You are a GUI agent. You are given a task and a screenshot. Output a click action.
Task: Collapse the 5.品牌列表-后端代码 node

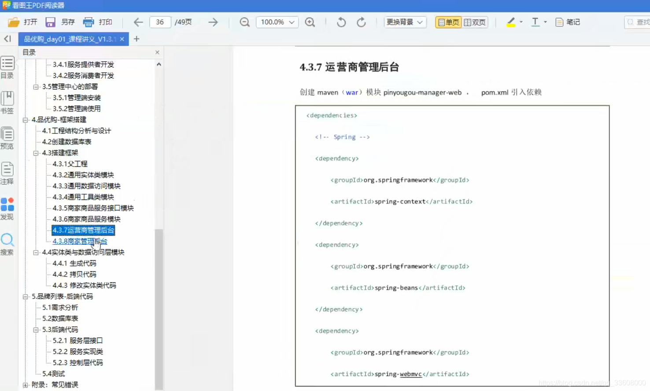(26, 297)
